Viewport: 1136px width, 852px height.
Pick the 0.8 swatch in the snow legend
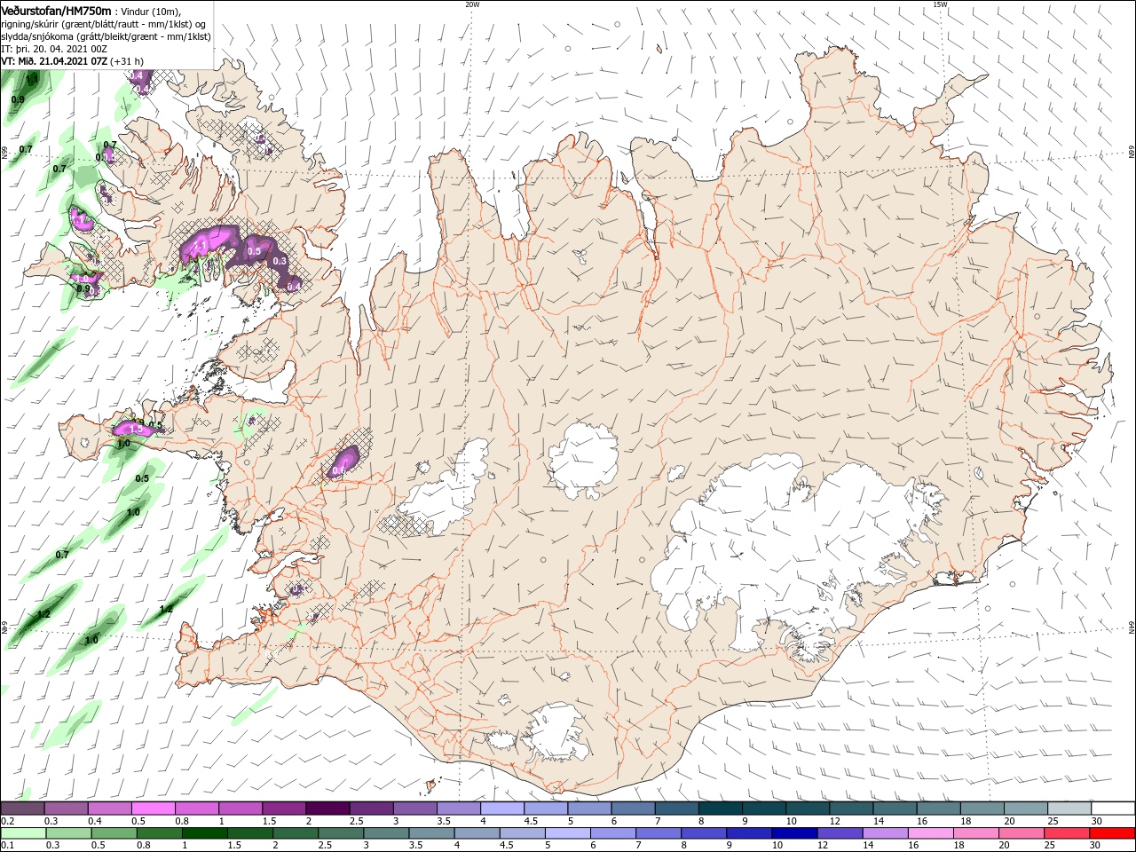tap(196, 809)
